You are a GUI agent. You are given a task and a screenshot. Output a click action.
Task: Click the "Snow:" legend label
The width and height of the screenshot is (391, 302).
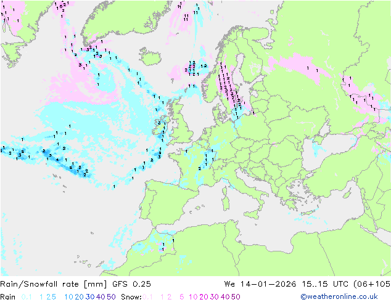tap(131, 297)
